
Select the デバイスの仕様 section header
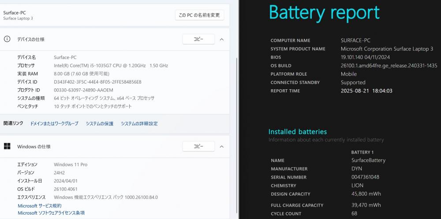31,39
